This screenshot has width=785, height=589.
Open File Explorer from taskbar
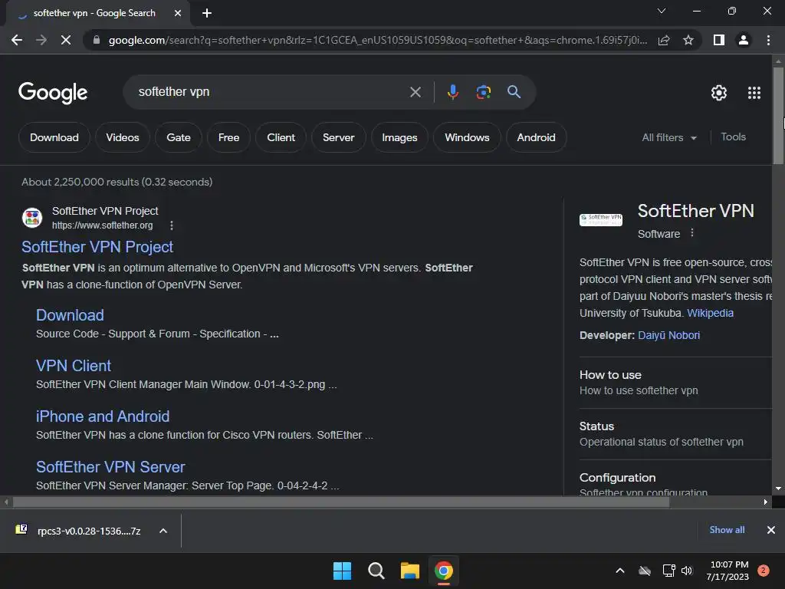point(409,571)
